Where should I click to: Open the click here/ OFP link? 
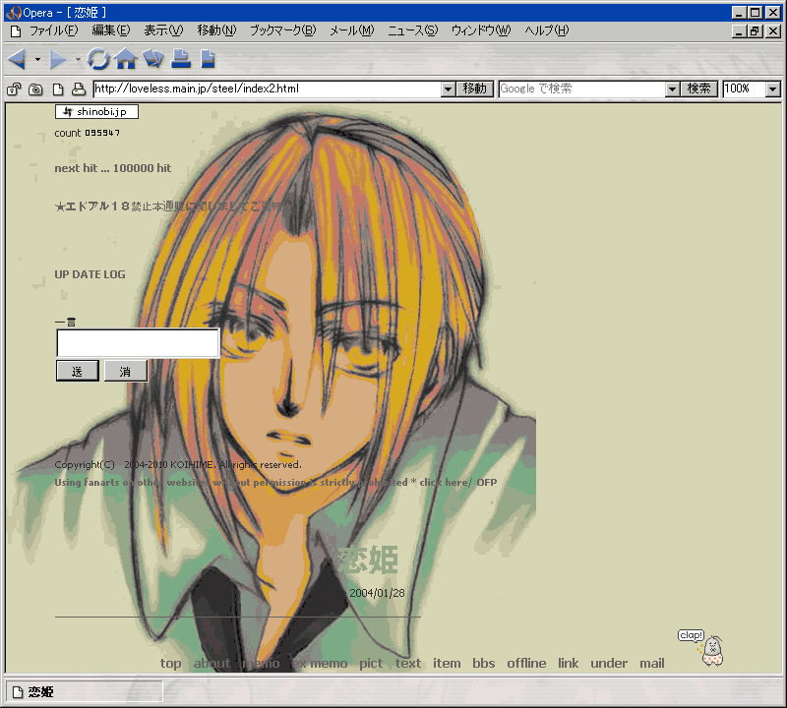(x=457, y=482)
